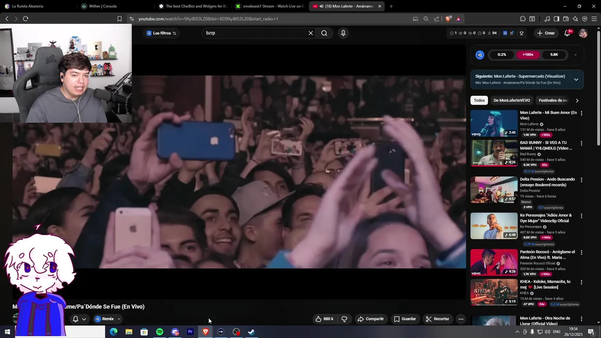Dislike the video with thumbs-down button
Image resolution: width=601 pixels, height=338 pixels.
click(345, 319)
